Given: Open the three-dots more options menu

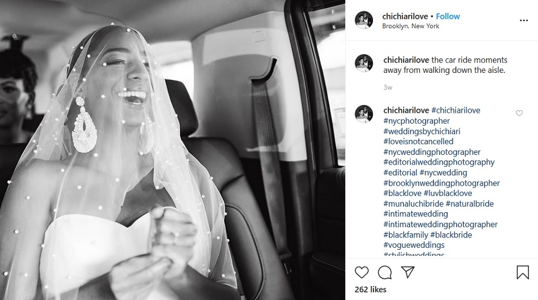Looking at the screenshot, I should click(524, 21).
